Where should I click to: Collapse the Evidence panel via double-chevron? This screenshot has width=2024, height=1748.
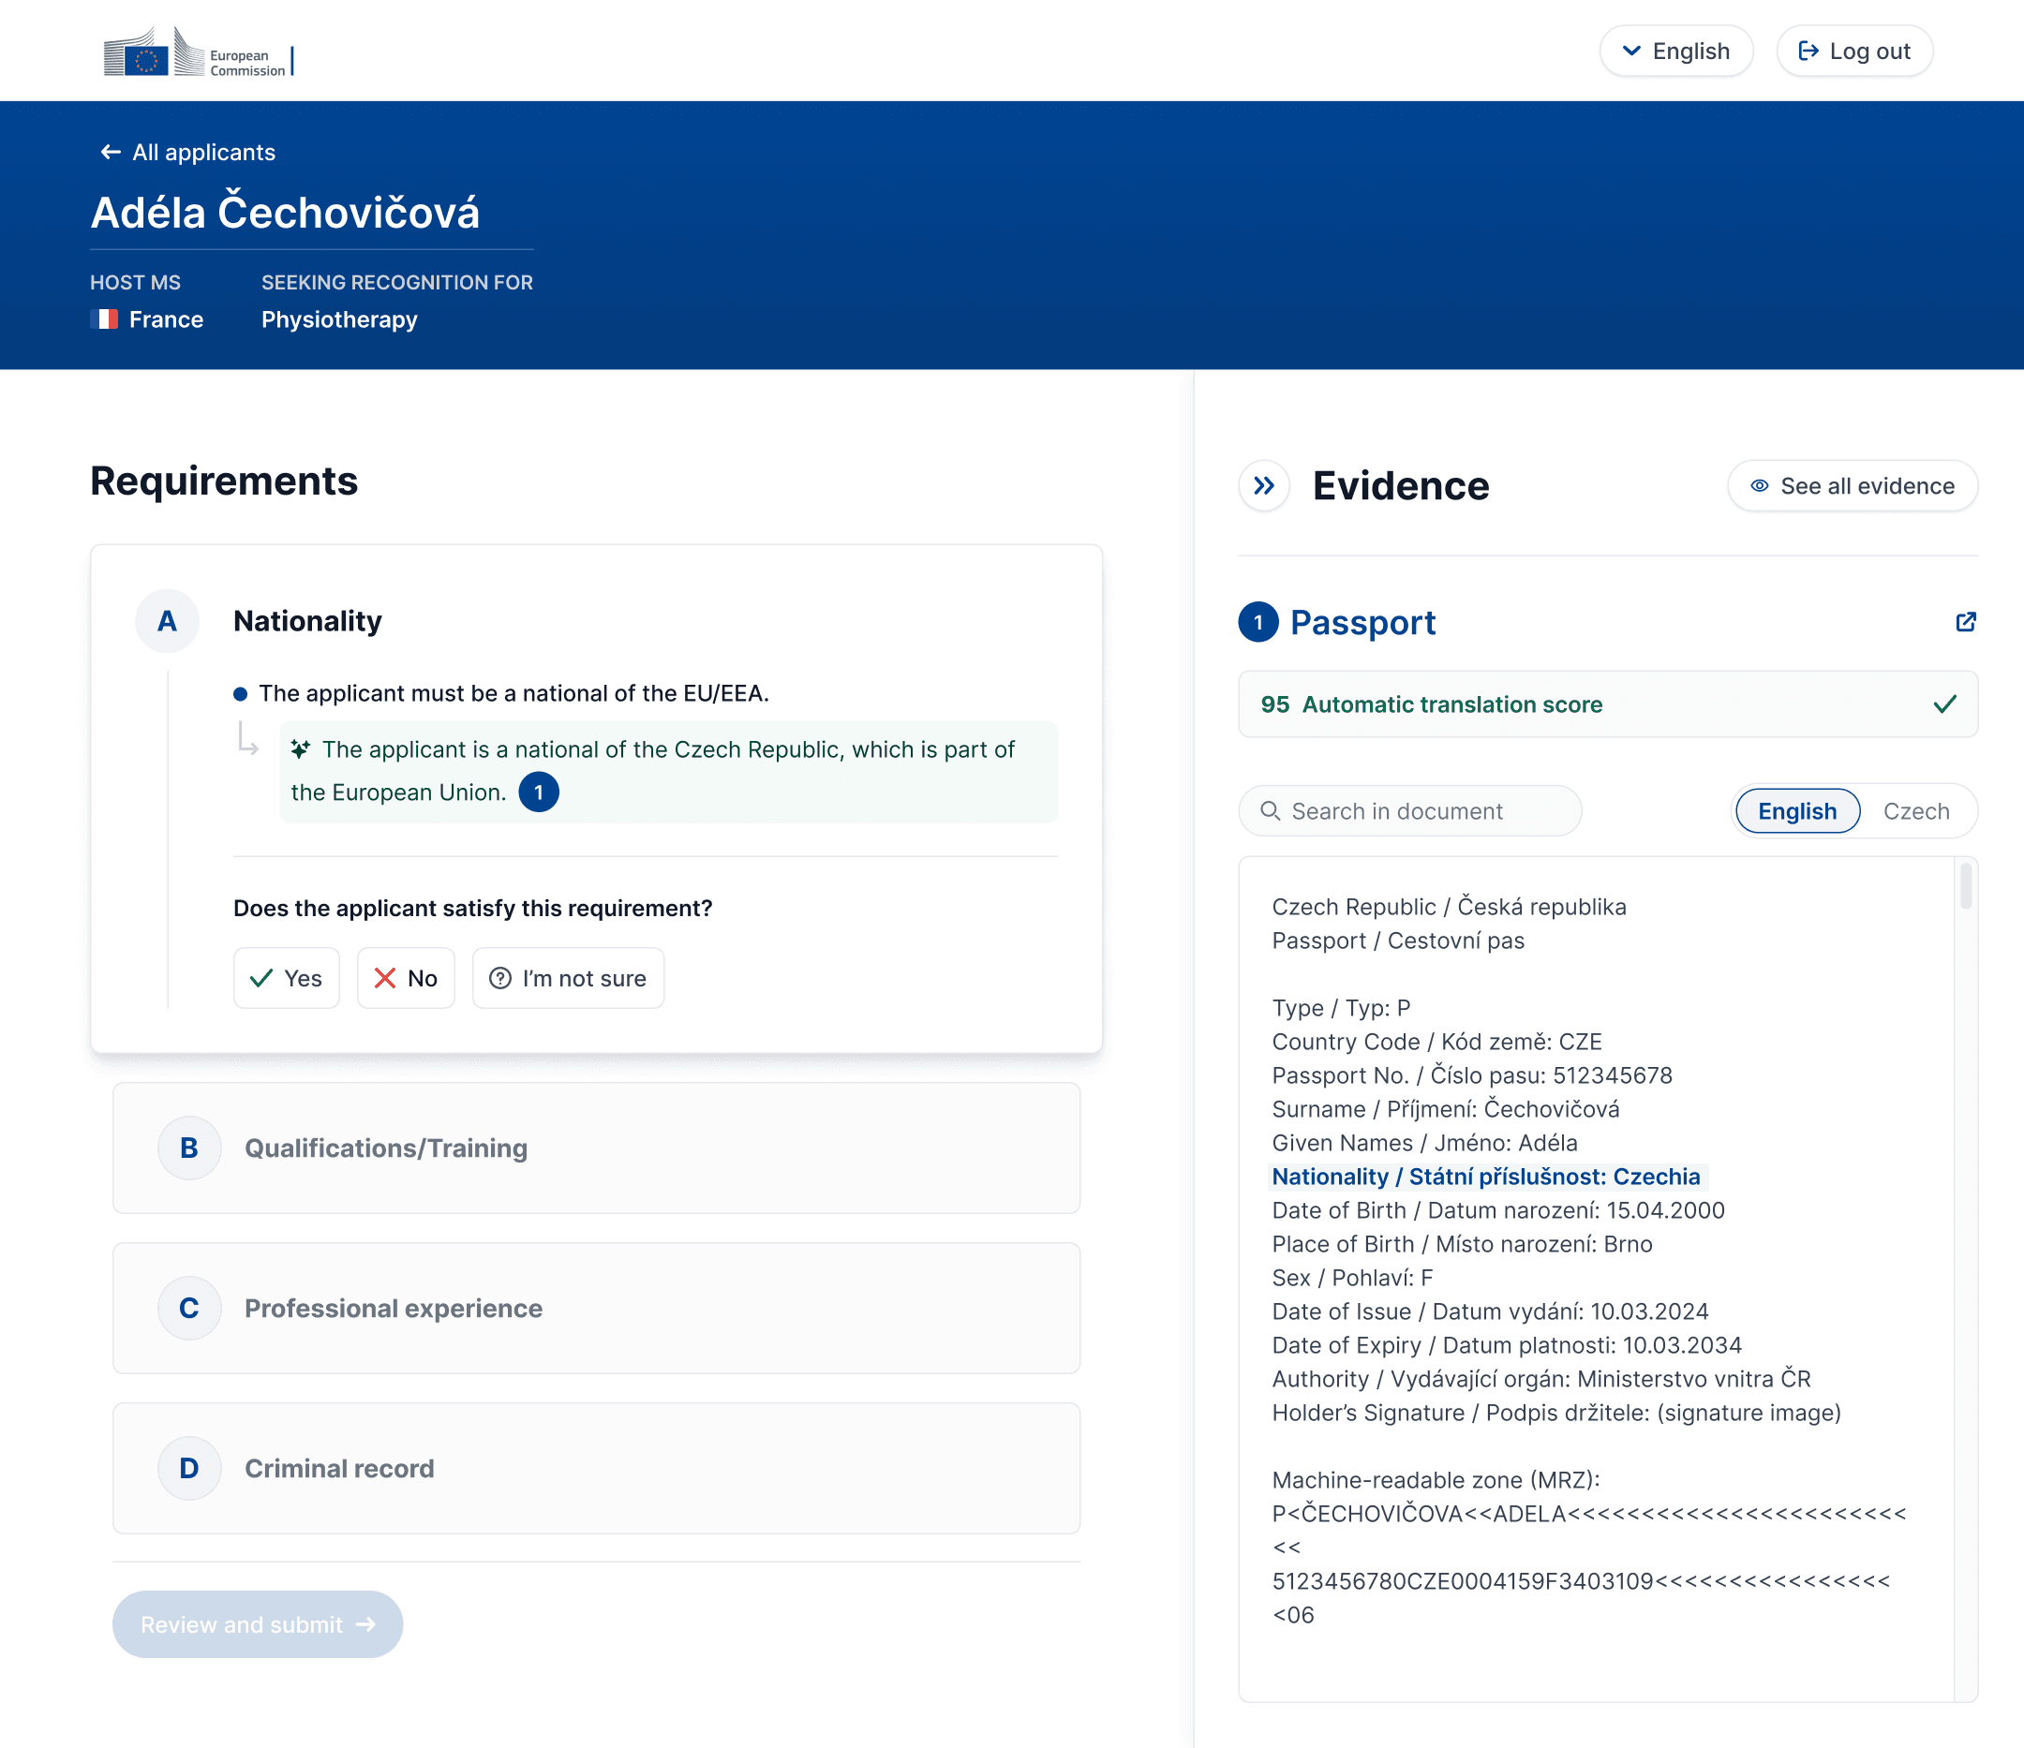click(1265, 485)
